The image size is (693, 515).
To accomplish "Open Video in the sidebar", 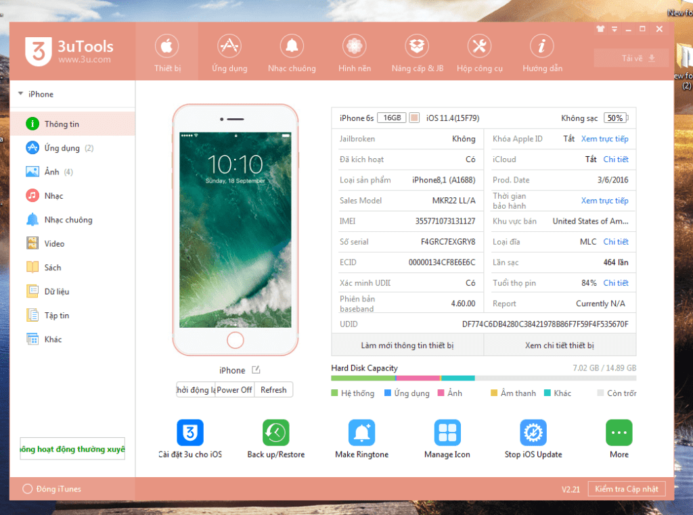I will 72,243.
